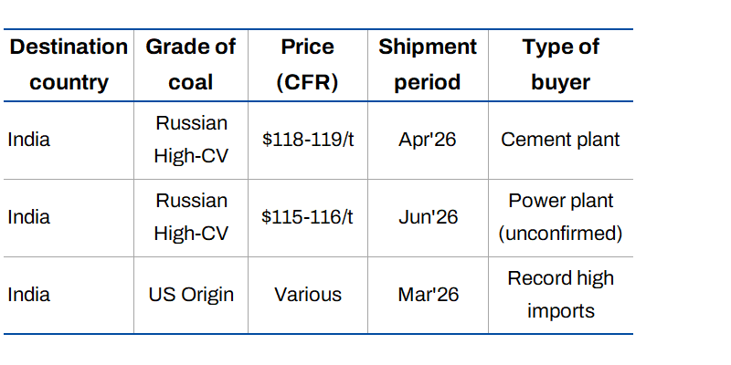This screenshot has width=731, height=365.
Task: Click the "Destination country" column header
Action: tap(69, 65)
